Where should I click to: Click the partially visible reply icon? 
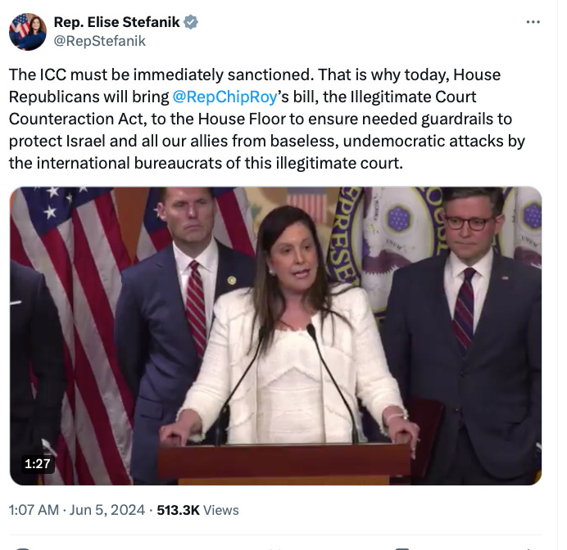23,548
